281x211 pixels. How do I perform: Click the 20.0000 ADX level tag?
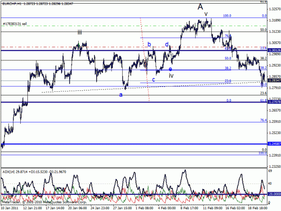[x=274, y=194]
